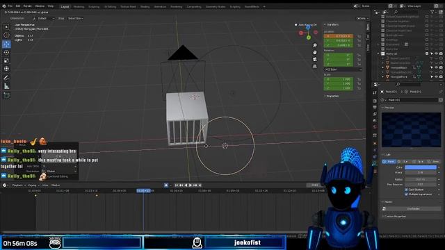Open the File menu

10,6
